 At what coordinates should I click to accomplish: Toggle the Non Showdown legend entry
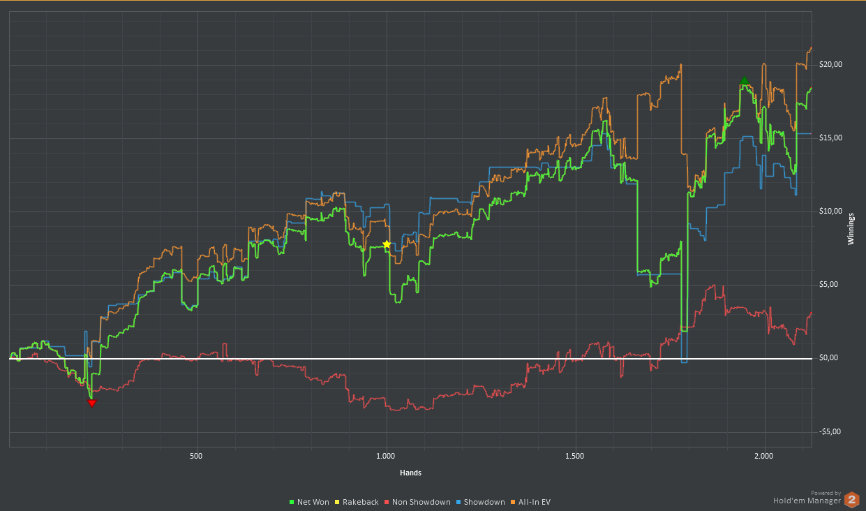(x=416, y=502)
